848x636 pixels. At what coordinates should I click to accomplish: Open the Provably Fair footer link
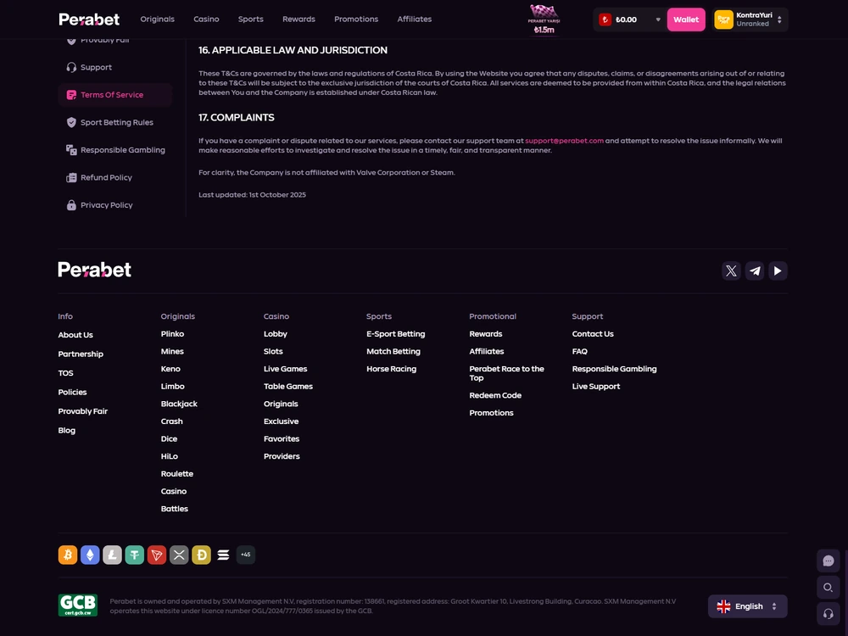83,411
